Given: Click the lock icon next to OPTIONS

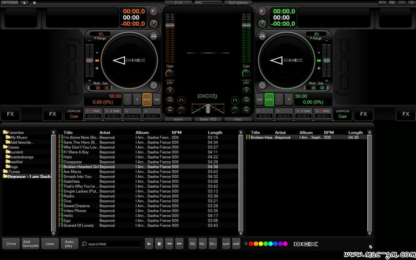Looking at the screenshot, I should coord(24,3).
